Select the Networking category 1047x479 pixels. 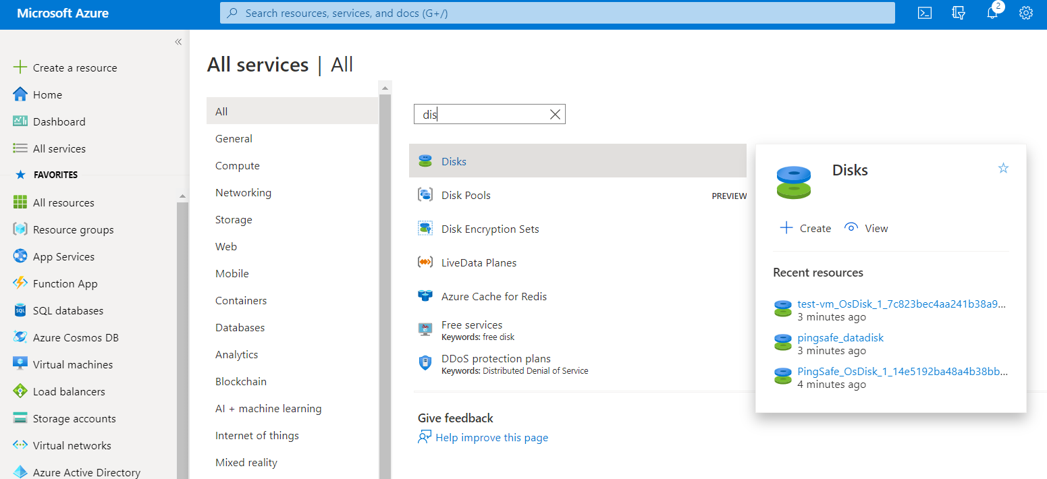[x=243, y=193]
